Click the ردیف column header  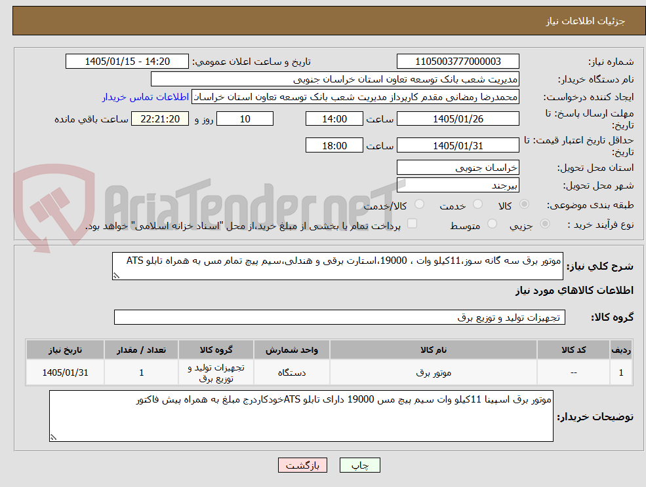tap(621, 350)
